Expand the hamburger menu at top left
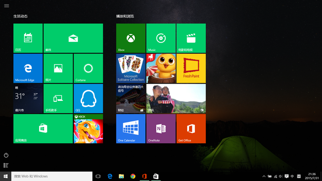The image size is (322, 181). 6,6
